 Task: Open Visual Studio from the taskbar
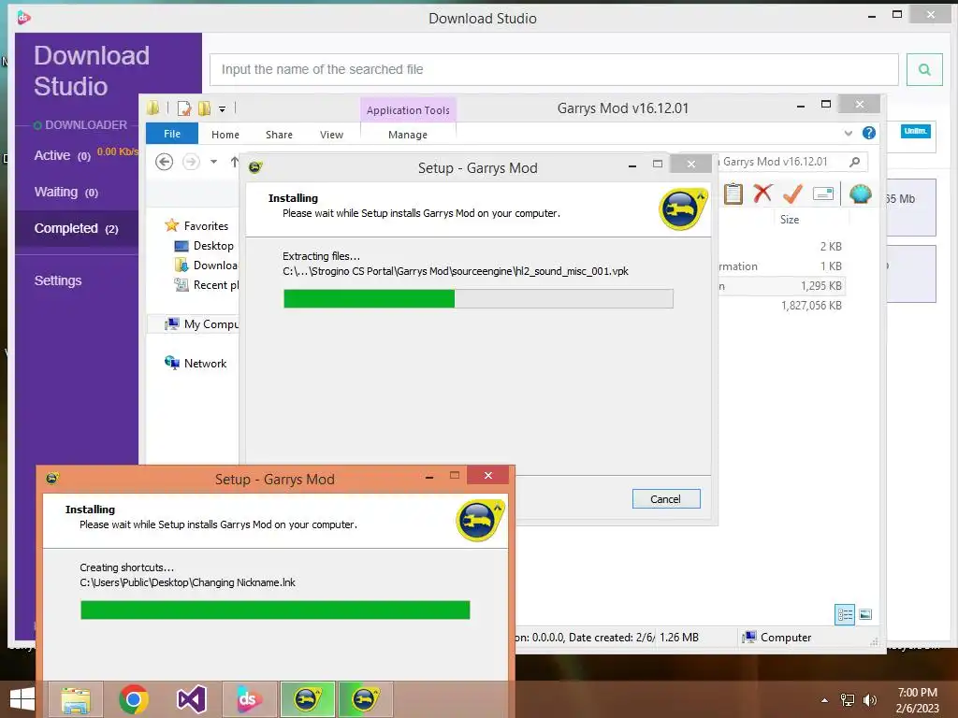point(191,699)
